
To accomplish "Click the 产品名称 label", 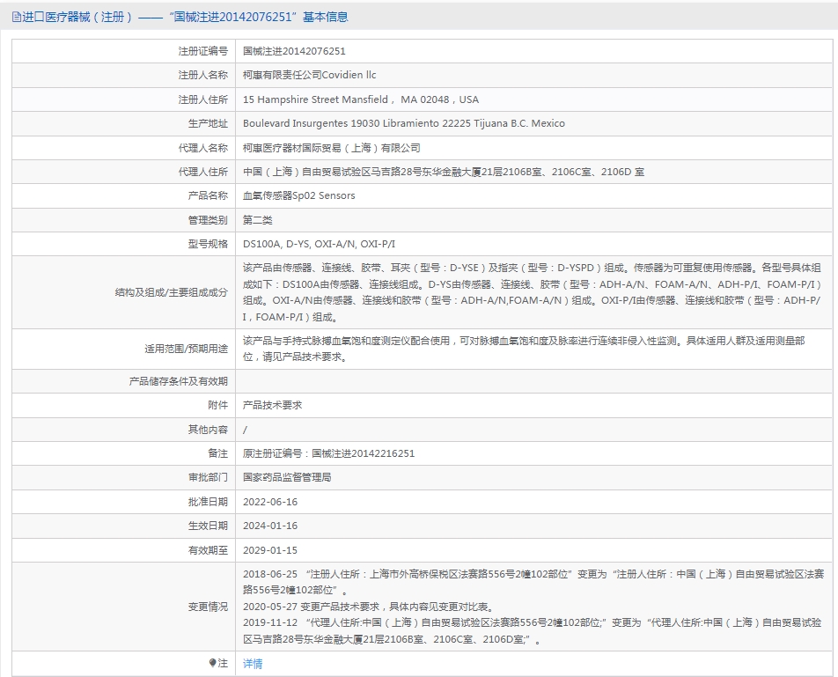I will tap(208, 195).
